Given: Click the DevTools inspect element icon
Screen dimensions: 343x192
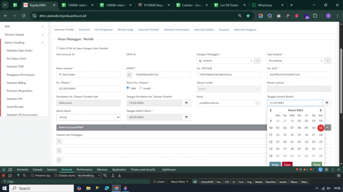Looking at the screenshot, I should (4, 170).
